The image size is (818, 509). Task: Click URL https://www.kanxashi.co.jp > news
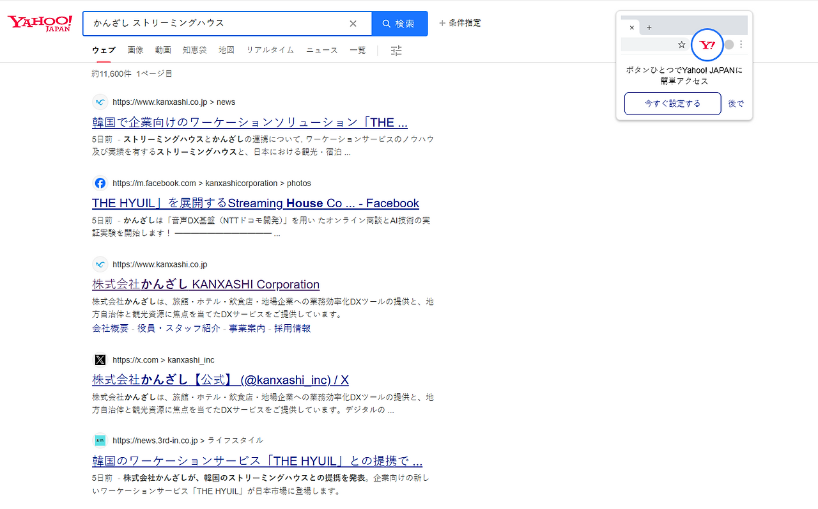pyautogui.click(x=174, y=102)
